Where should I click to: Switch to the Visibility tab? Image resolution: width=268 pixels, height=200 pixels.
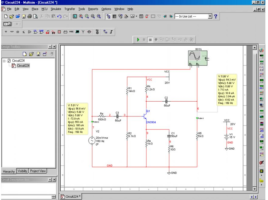click(22, 171)
